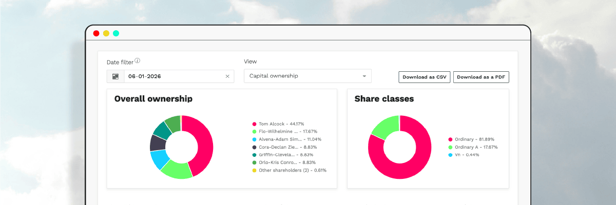Open the calendar picker icon

coord(115,76)
